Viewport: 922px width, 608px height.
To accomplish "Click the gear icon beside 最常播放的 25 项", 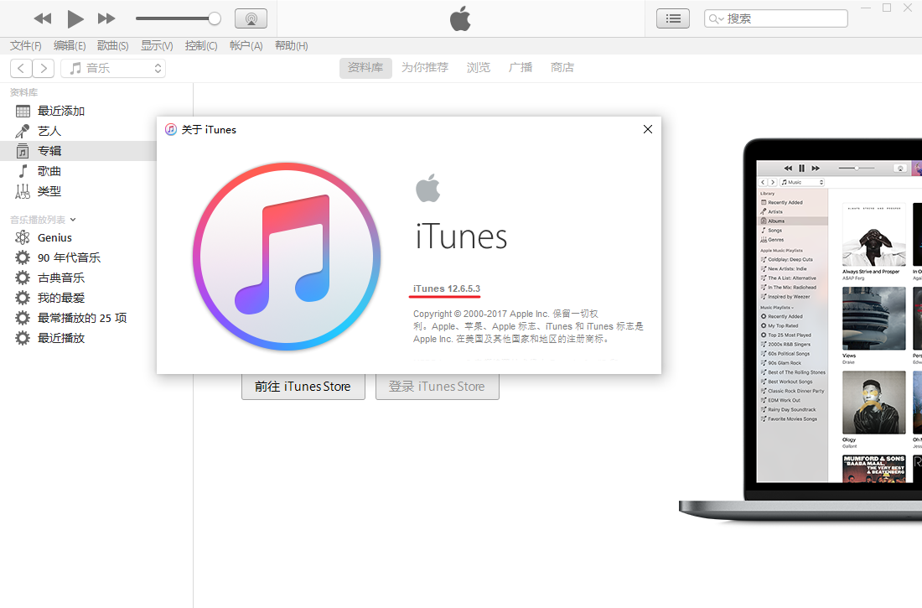I will 23,318.
